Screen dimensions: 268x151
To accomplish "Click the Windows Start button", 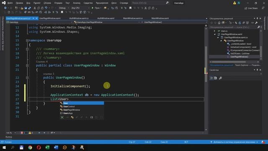I will click(x=4, y=147).
